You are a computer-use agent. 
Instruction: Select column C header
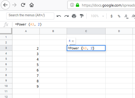pyautogui.click(x=86, y=31)
